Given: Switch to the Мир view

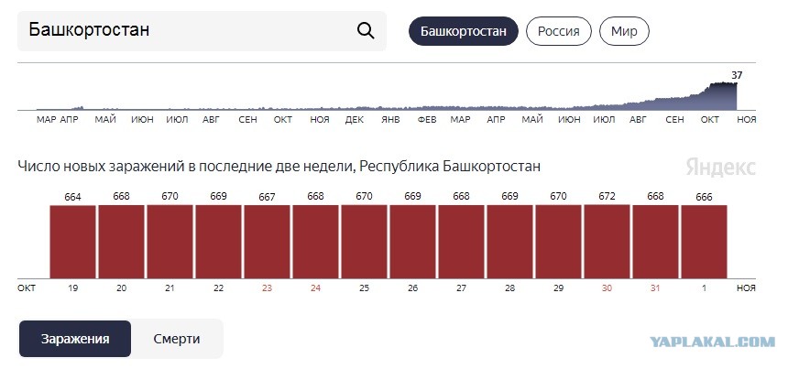Looking at the screenshot, I should [624, 31].
